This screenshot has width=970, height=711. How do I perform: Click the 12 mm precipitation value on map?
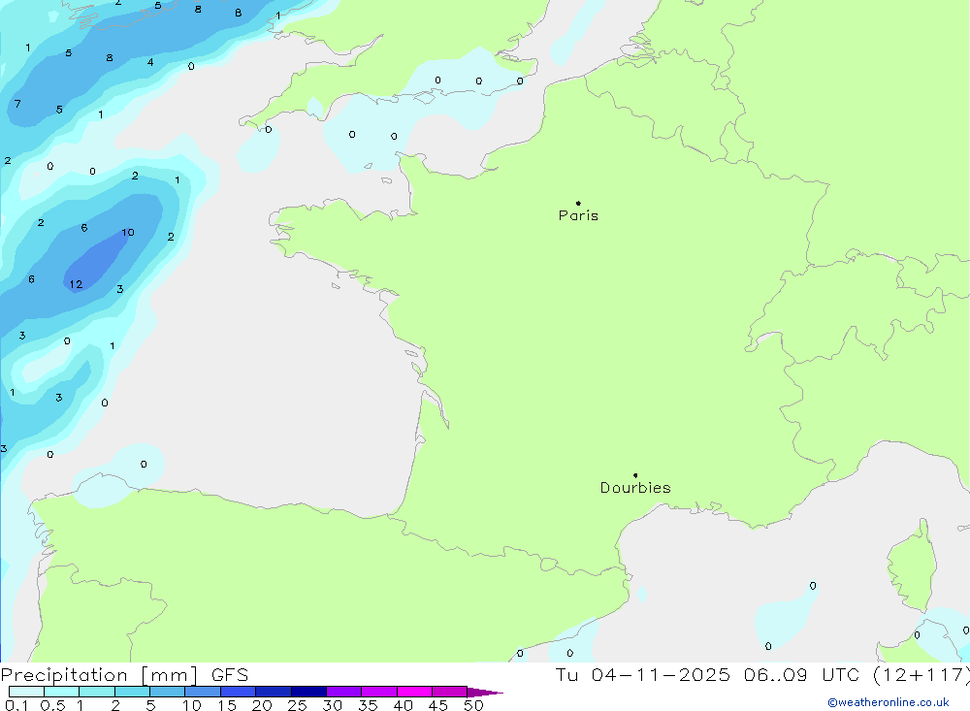point(76,284)
